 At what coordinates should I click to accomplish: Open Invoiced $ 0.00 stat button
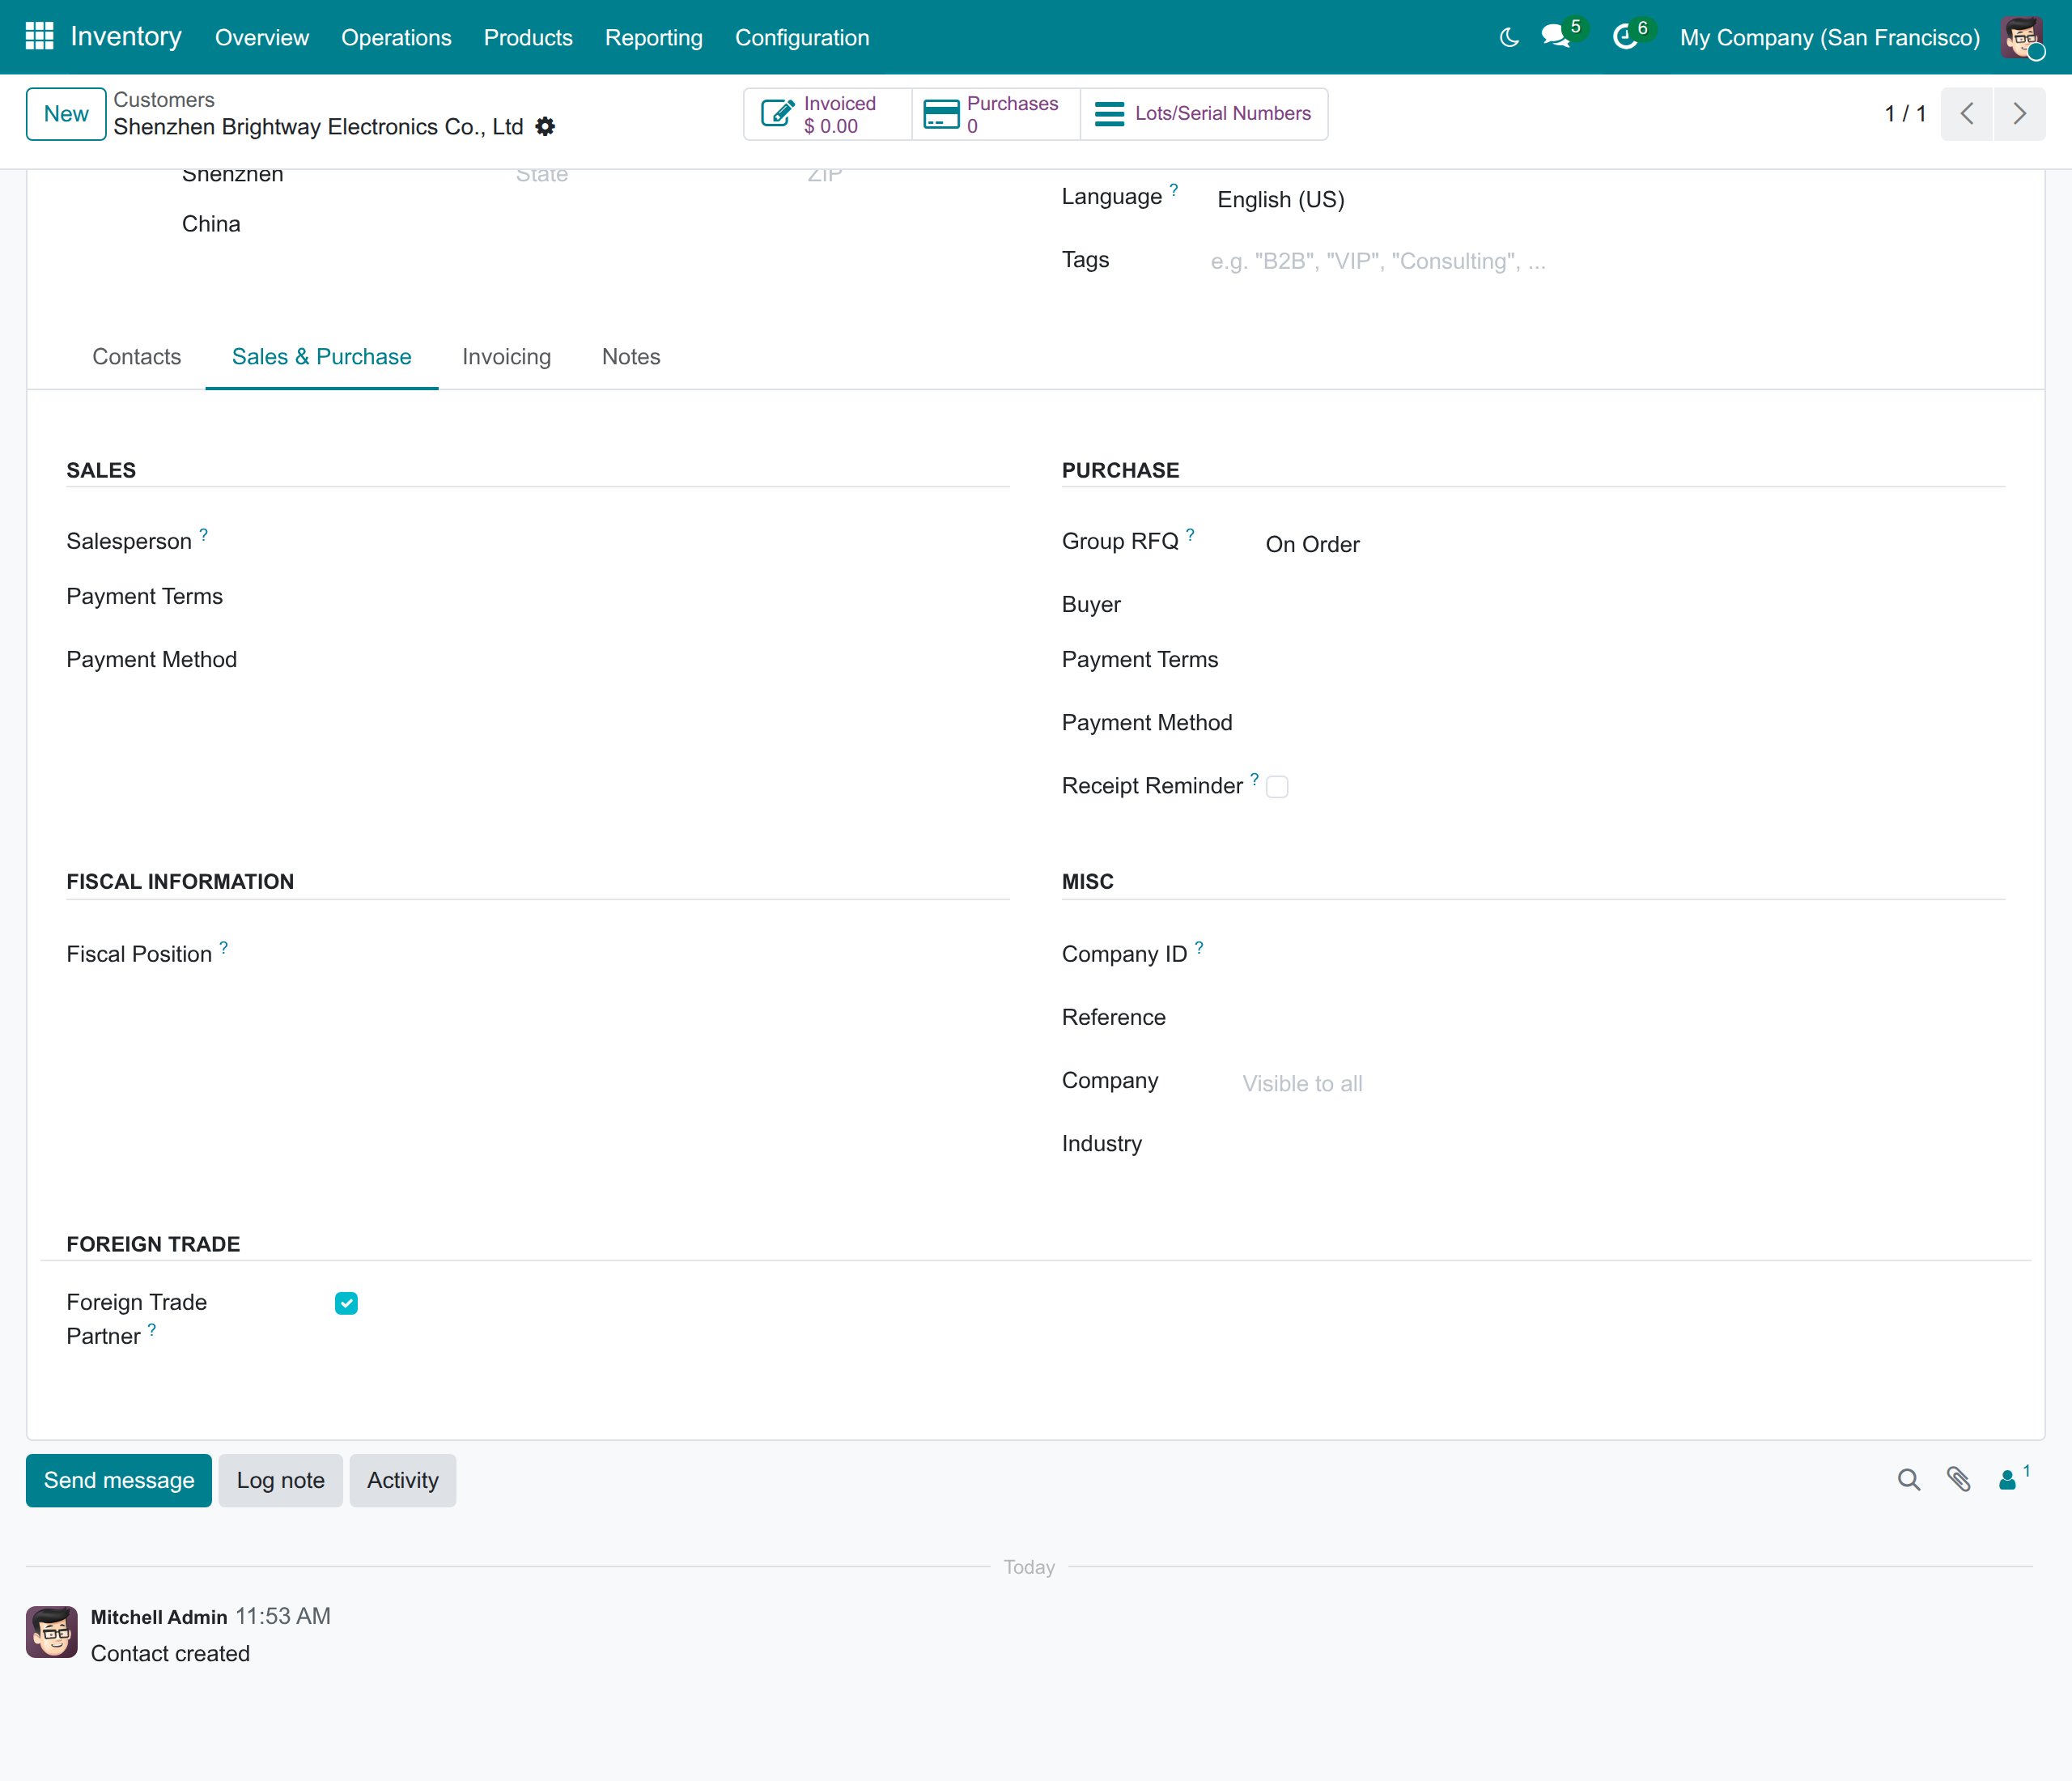point(828,114)
